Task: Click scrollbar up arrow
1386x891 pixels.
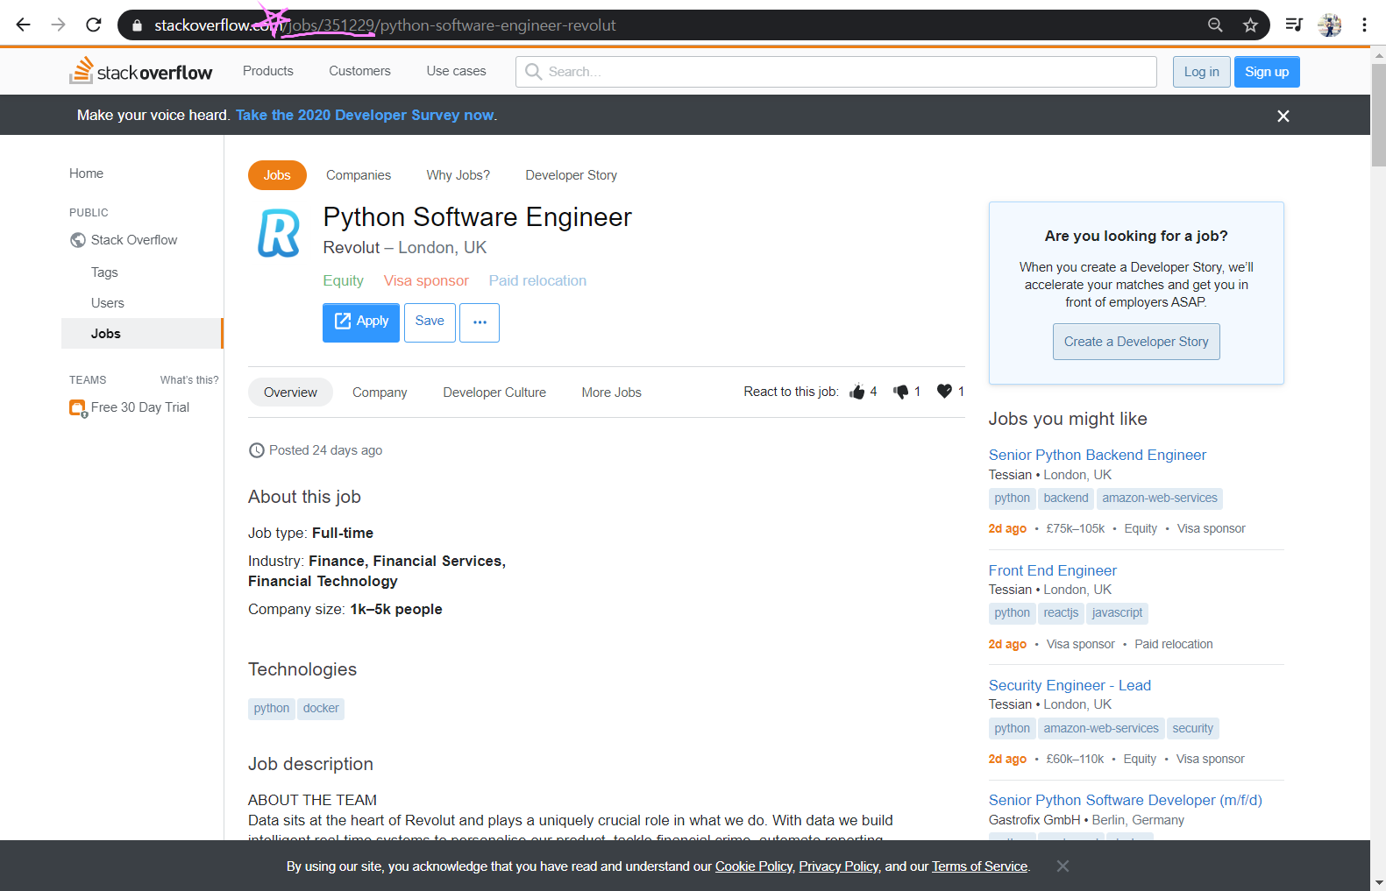Action: pos(1379,54)
